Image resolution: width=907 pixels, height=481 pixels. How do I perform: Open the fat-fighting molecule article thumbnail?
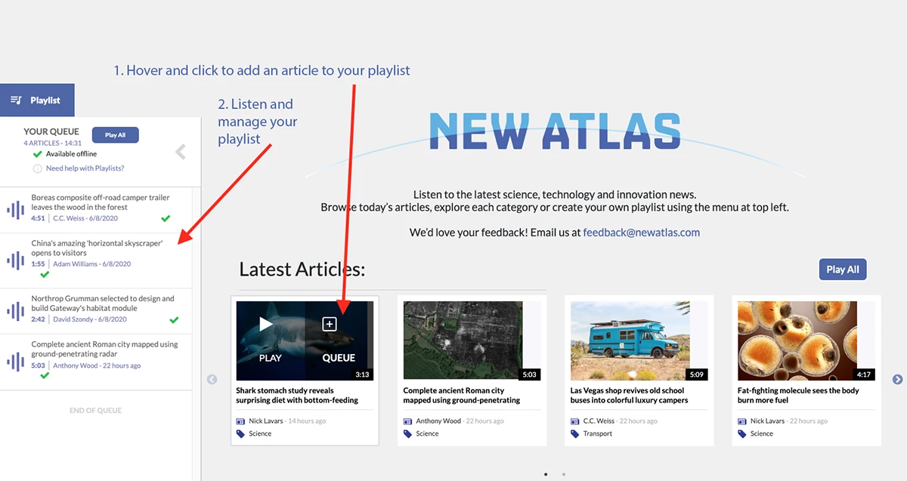(x=797, y=340)
